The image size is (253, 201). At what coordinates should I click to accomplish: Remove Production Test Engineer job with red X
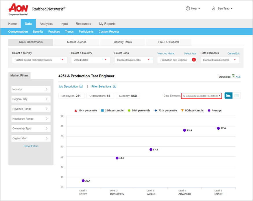click(194, 60)
